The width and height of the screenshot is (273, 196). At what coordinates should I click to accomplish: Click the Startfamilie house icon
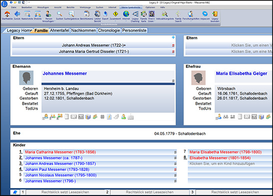click(x=7, y=14)
